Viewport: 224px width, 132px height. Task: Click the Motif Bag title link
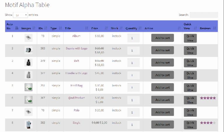(77, 85)
